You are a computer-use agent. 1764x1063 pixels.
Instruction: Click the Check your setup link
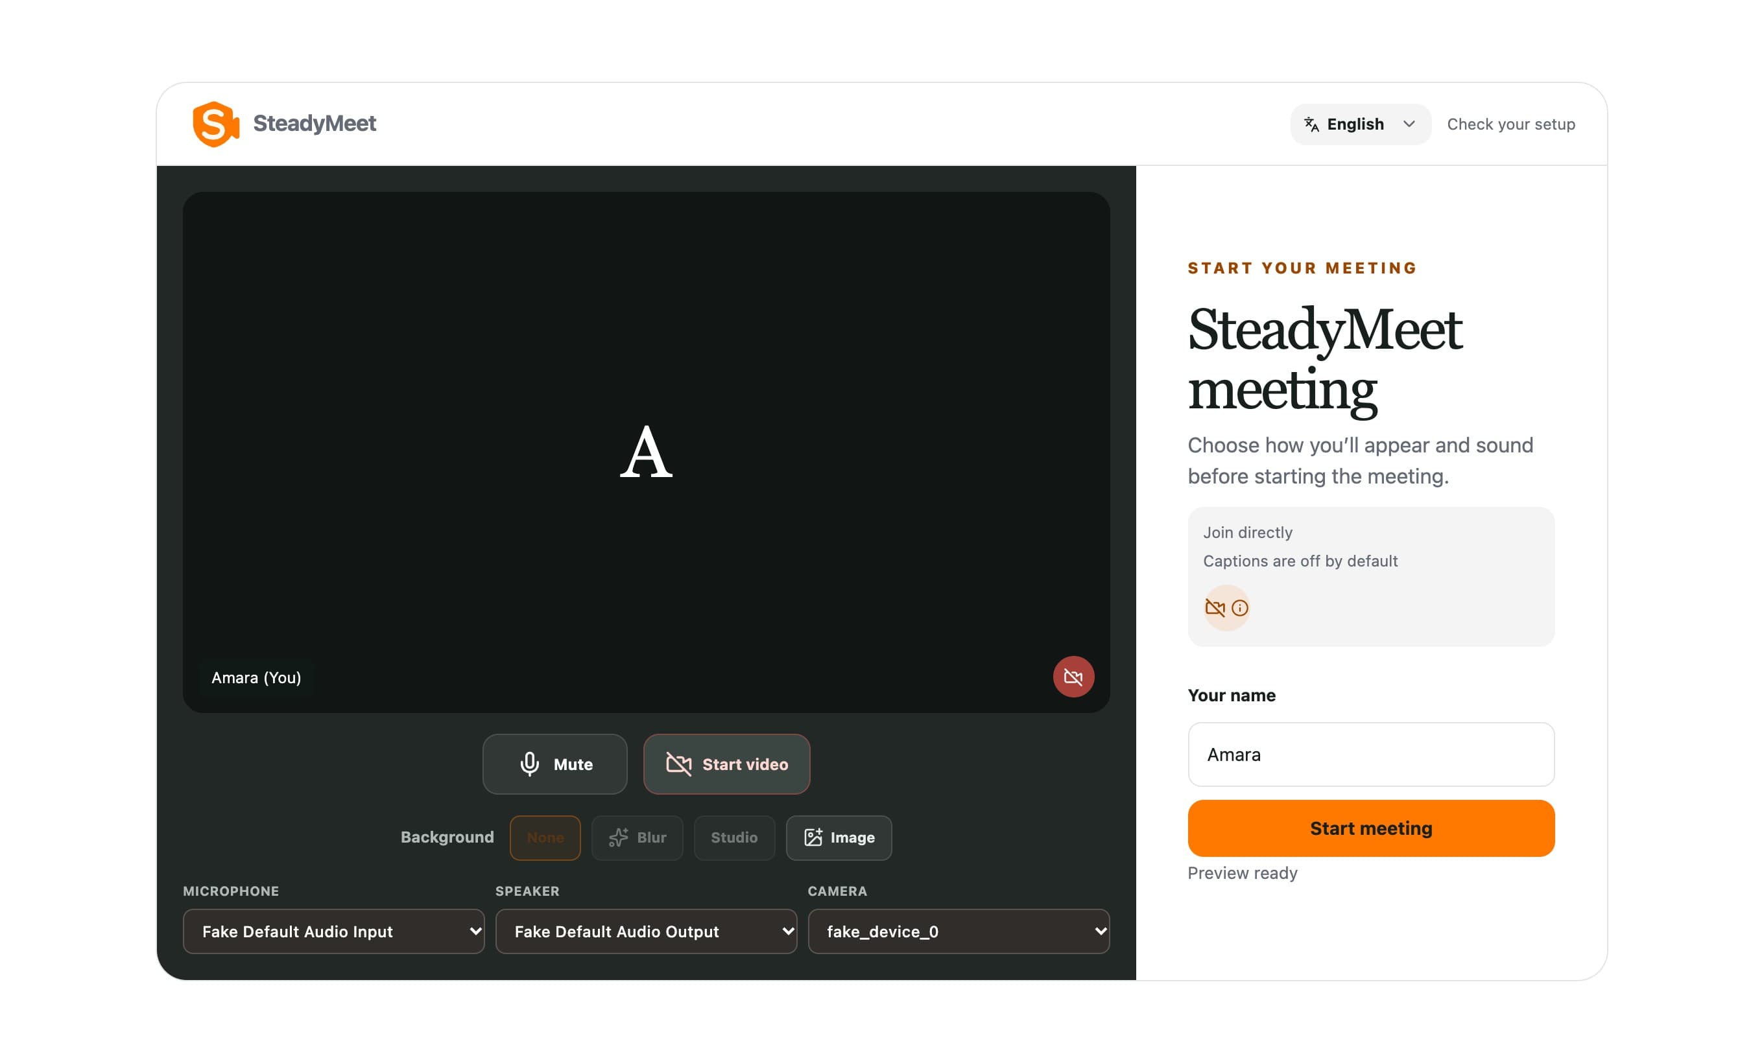[1510, 124]
